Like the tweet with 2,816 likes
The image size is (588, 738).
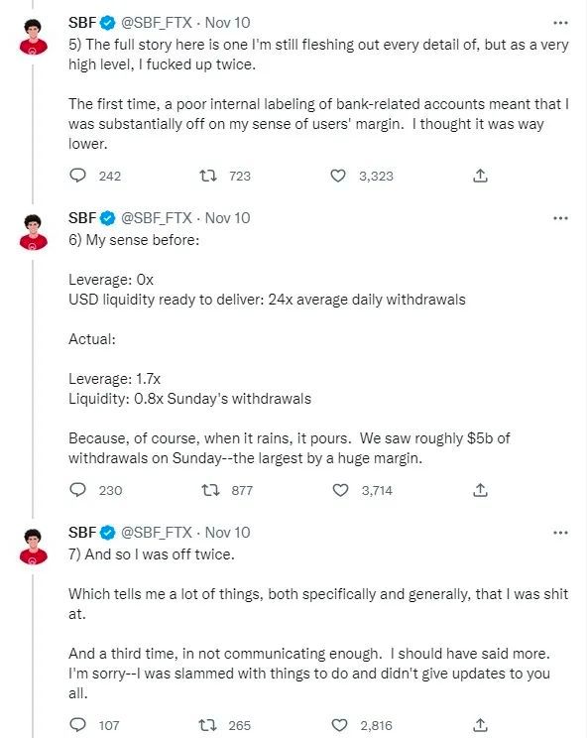pos(339,725)
